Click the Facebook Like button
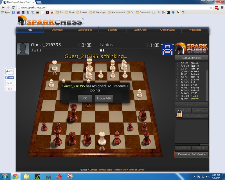 tap(10, 78)
